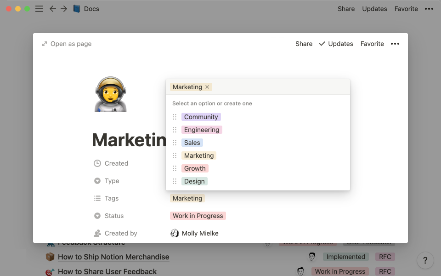
Task: Toggle Favorite for this page in modal
Action: (372, 44)
